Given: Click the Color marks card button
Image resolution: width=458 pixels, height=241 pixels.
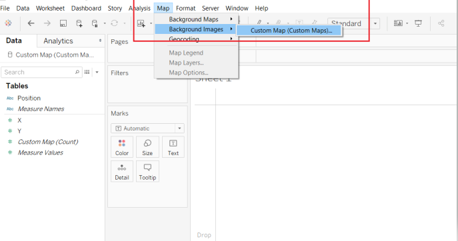Looking at the screenshot, I should tap(122, 146).
